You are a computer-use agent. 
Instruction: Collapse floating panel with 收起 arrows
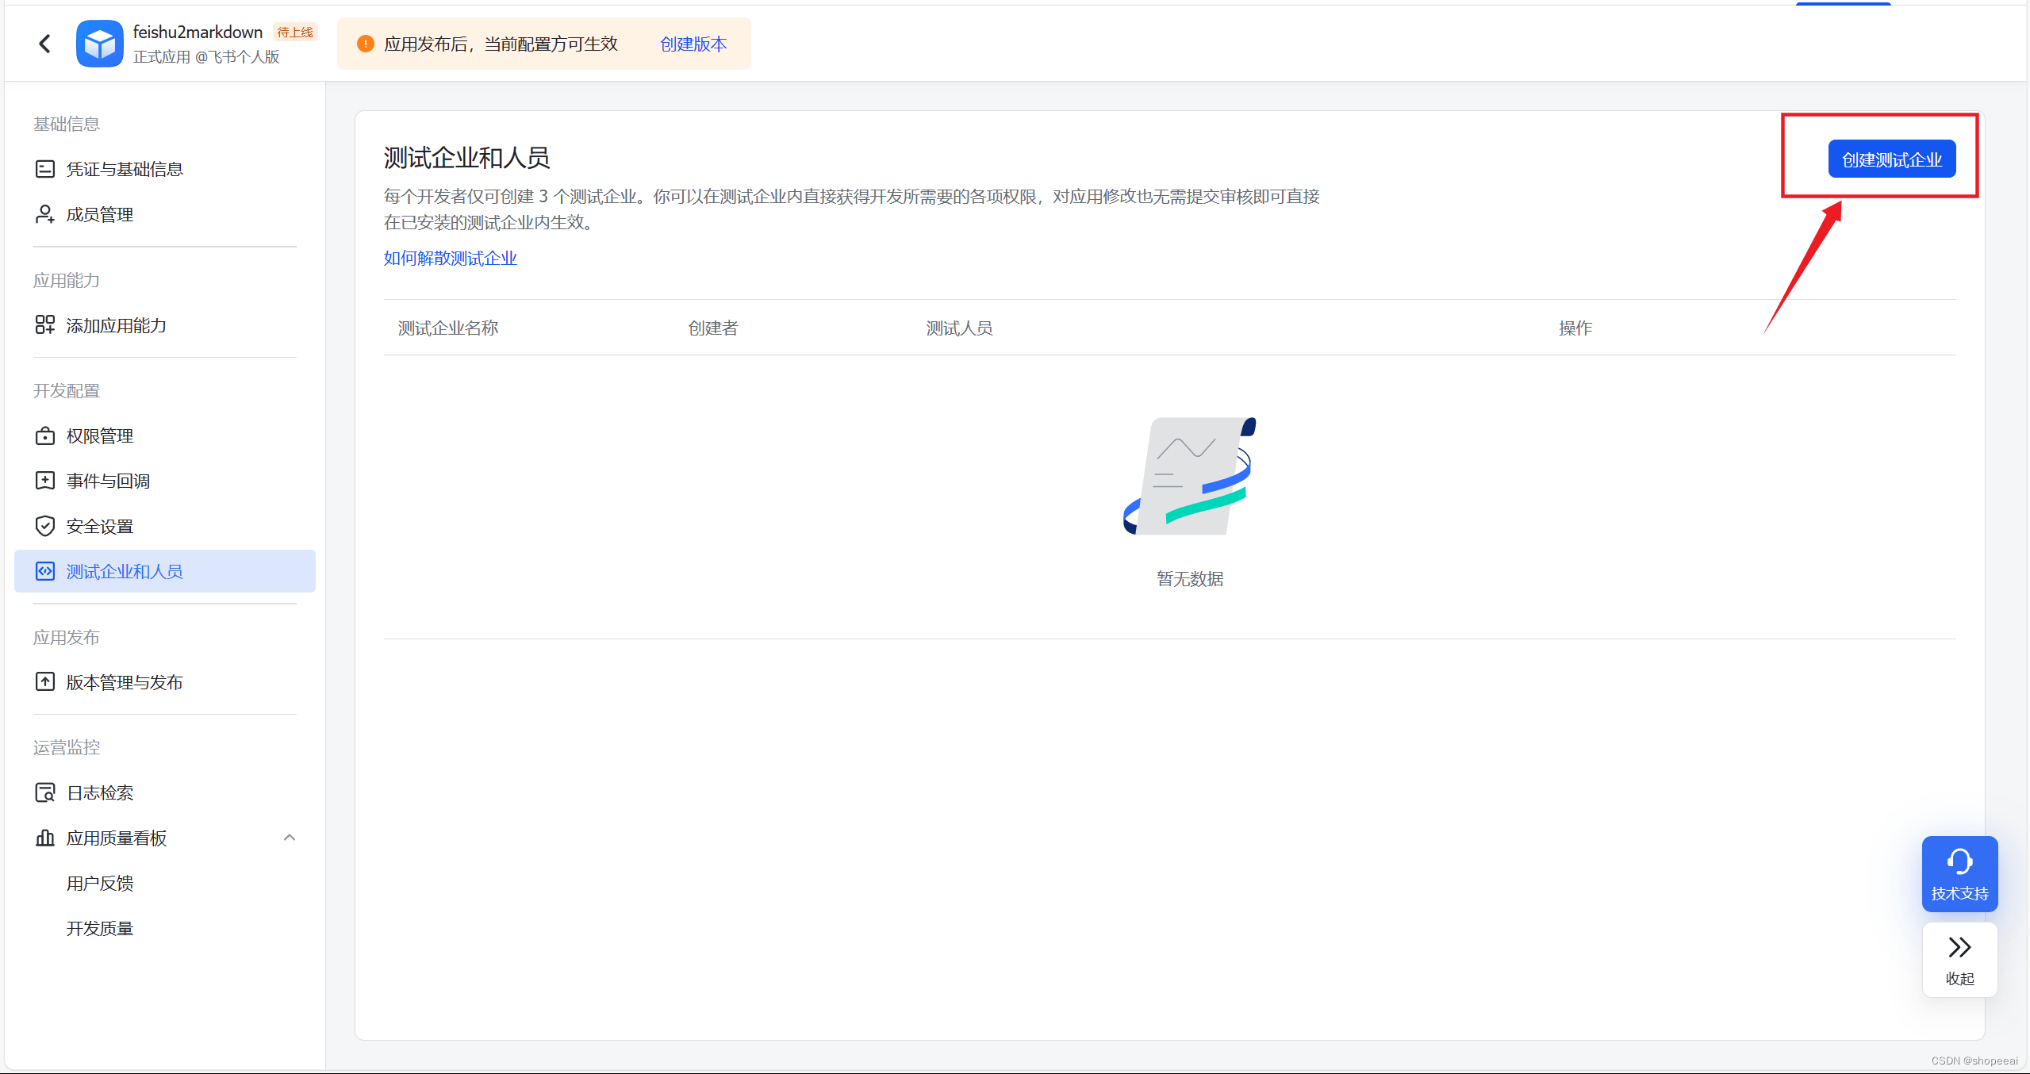[1959, 958]
